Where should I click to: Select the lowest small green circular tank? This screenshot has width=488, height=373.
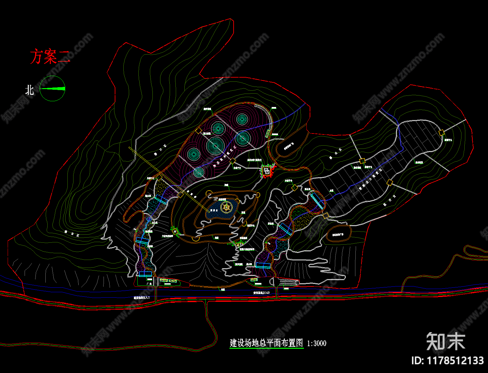198,172
